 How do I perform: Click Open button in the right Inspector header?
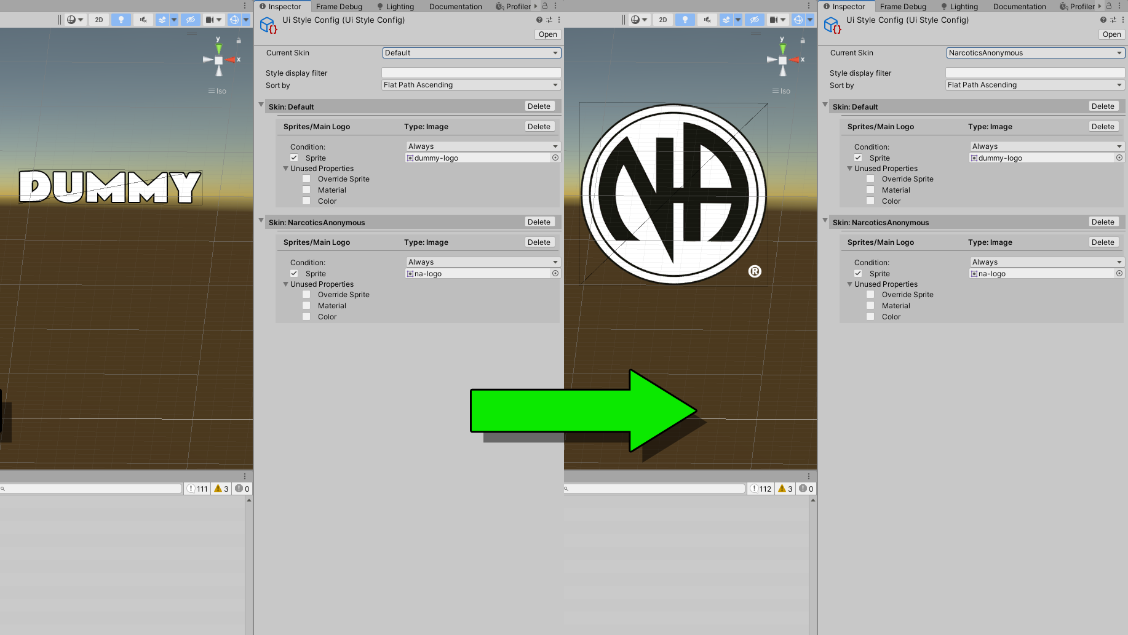coord(1111,34)
